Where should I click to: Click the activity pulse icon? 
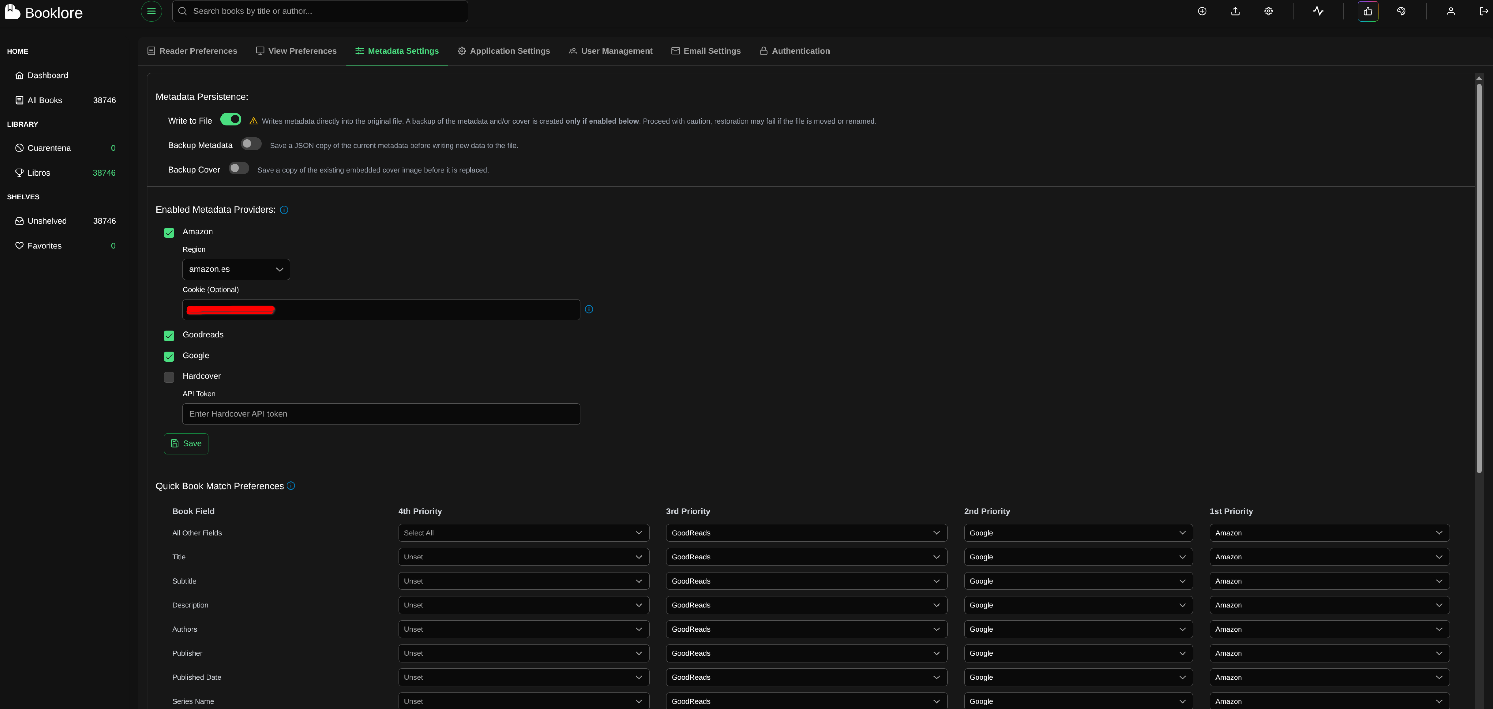point(1318,11)
